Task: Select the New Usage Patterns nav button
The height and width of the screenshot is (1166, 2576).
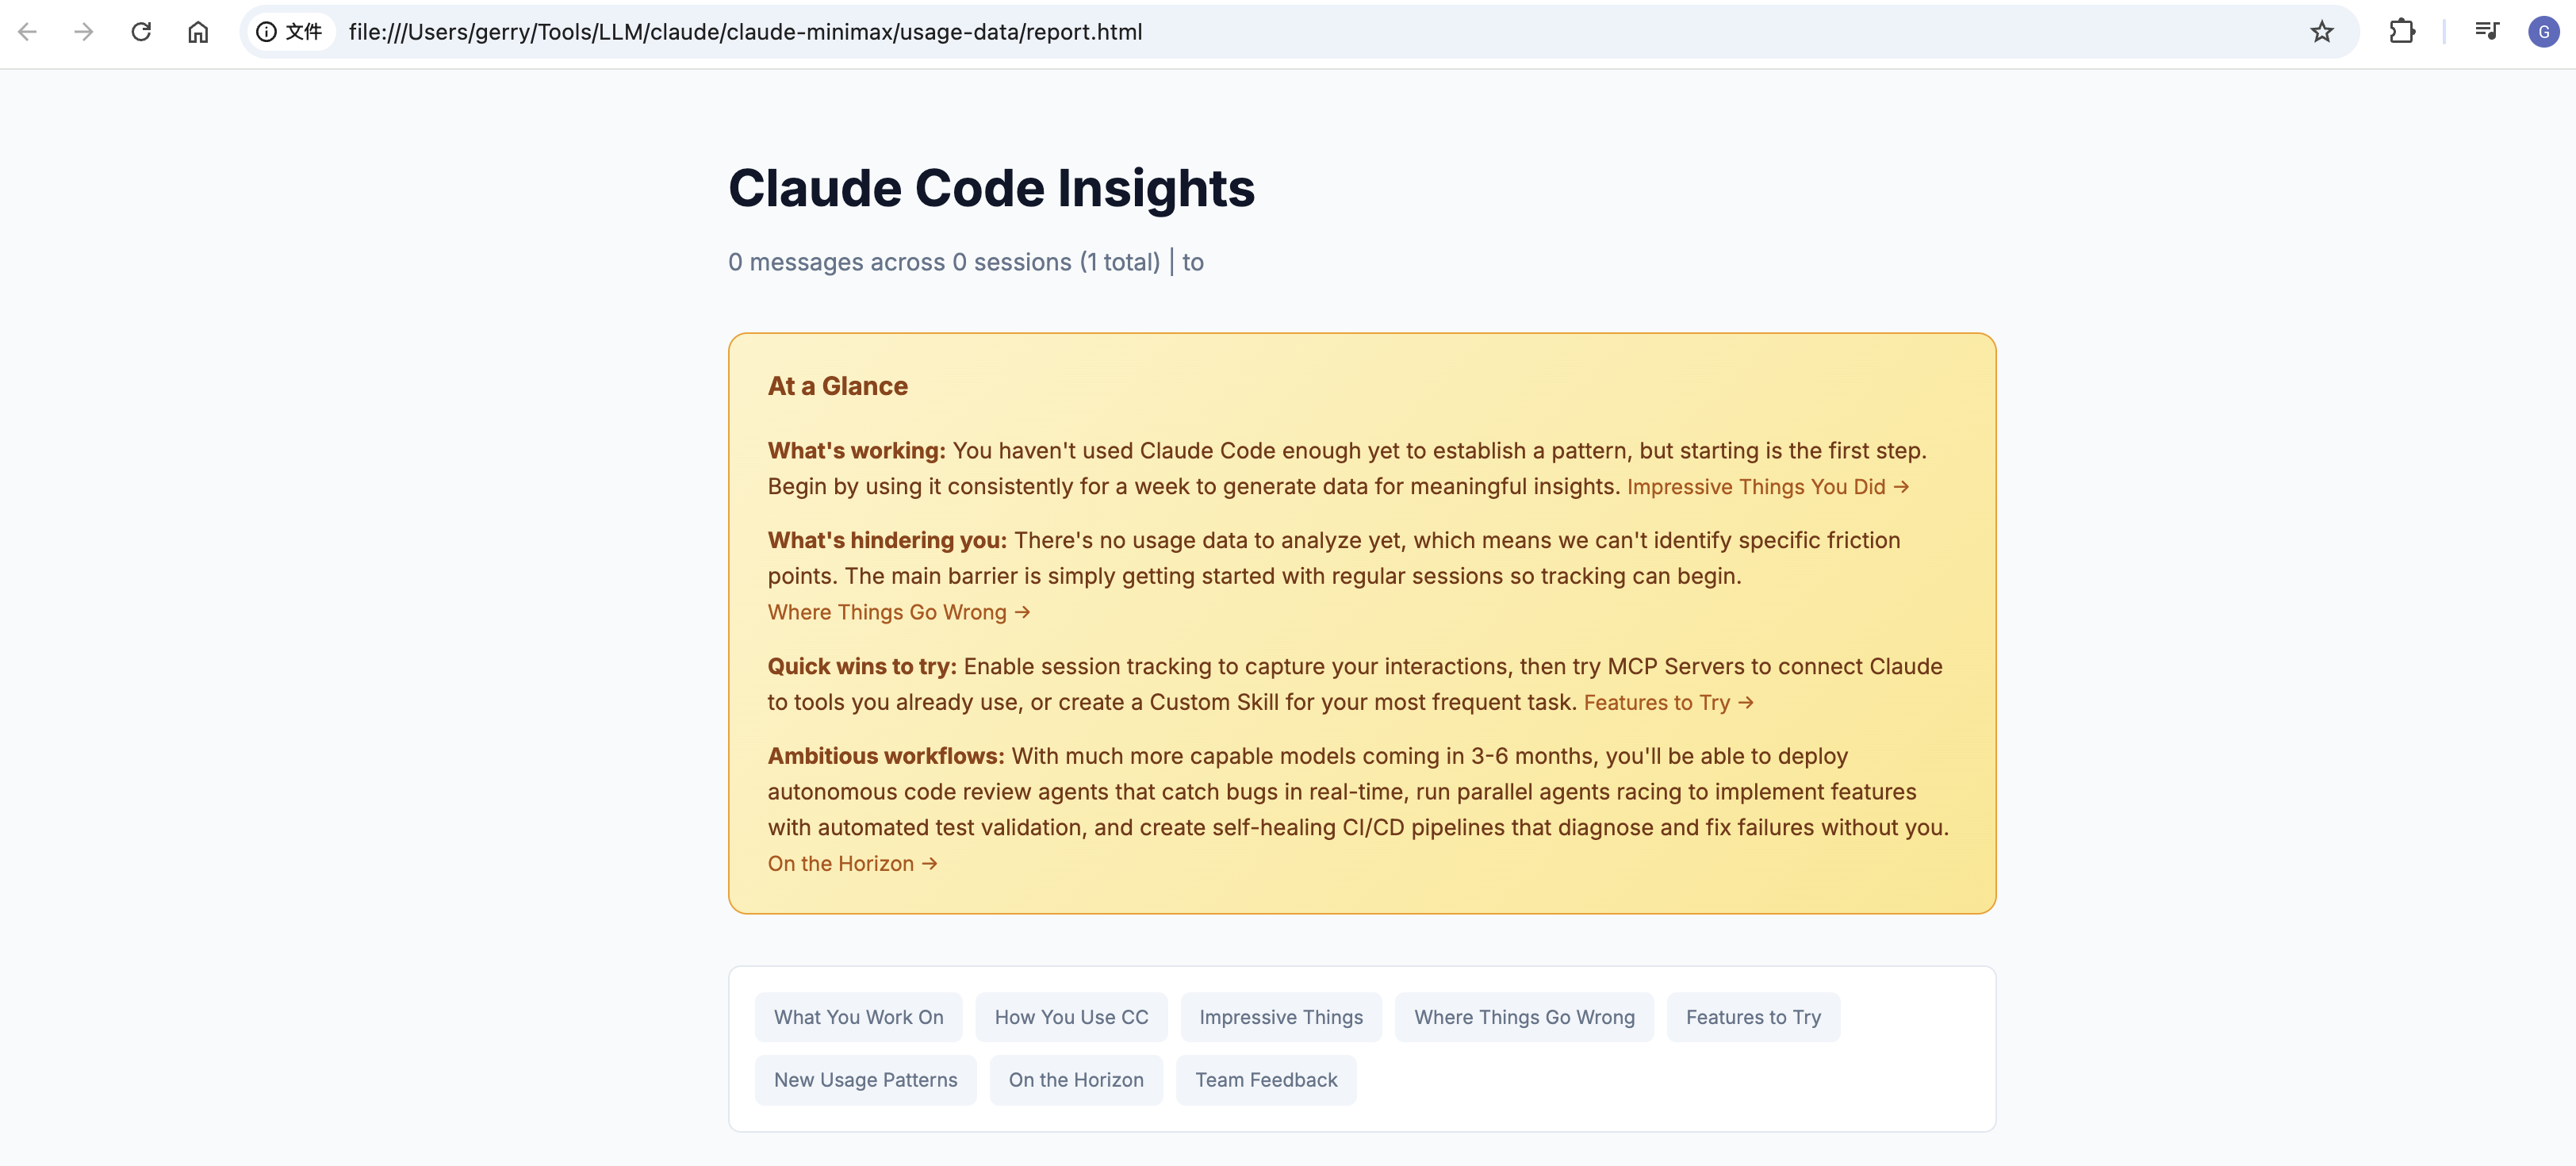Action: pos(865,1080)
